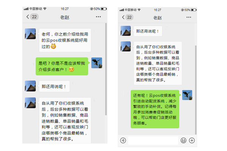The width and height of the screenshot is (227, 151).
Task: Tap eagle avatar in right chat
Action: (187, 95)
